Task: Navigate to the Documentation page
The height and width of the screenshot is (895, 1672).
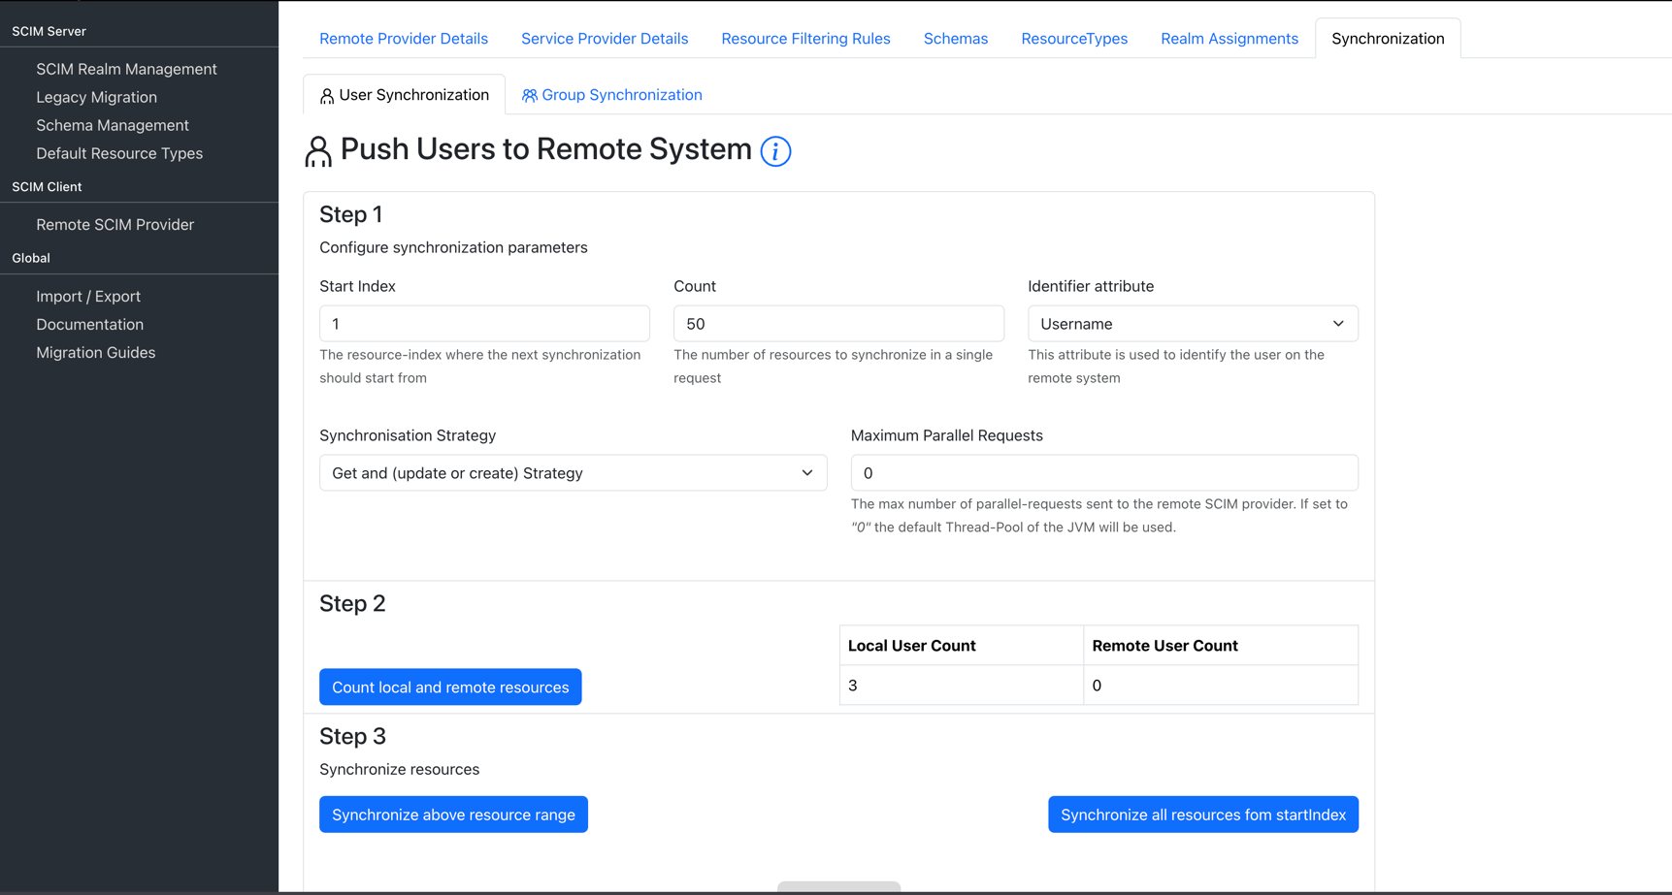Action: click(89, 324)
